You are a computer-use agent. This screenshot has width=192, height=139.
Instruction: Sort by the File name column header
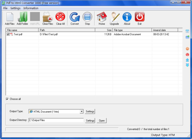tap(22, 30)
